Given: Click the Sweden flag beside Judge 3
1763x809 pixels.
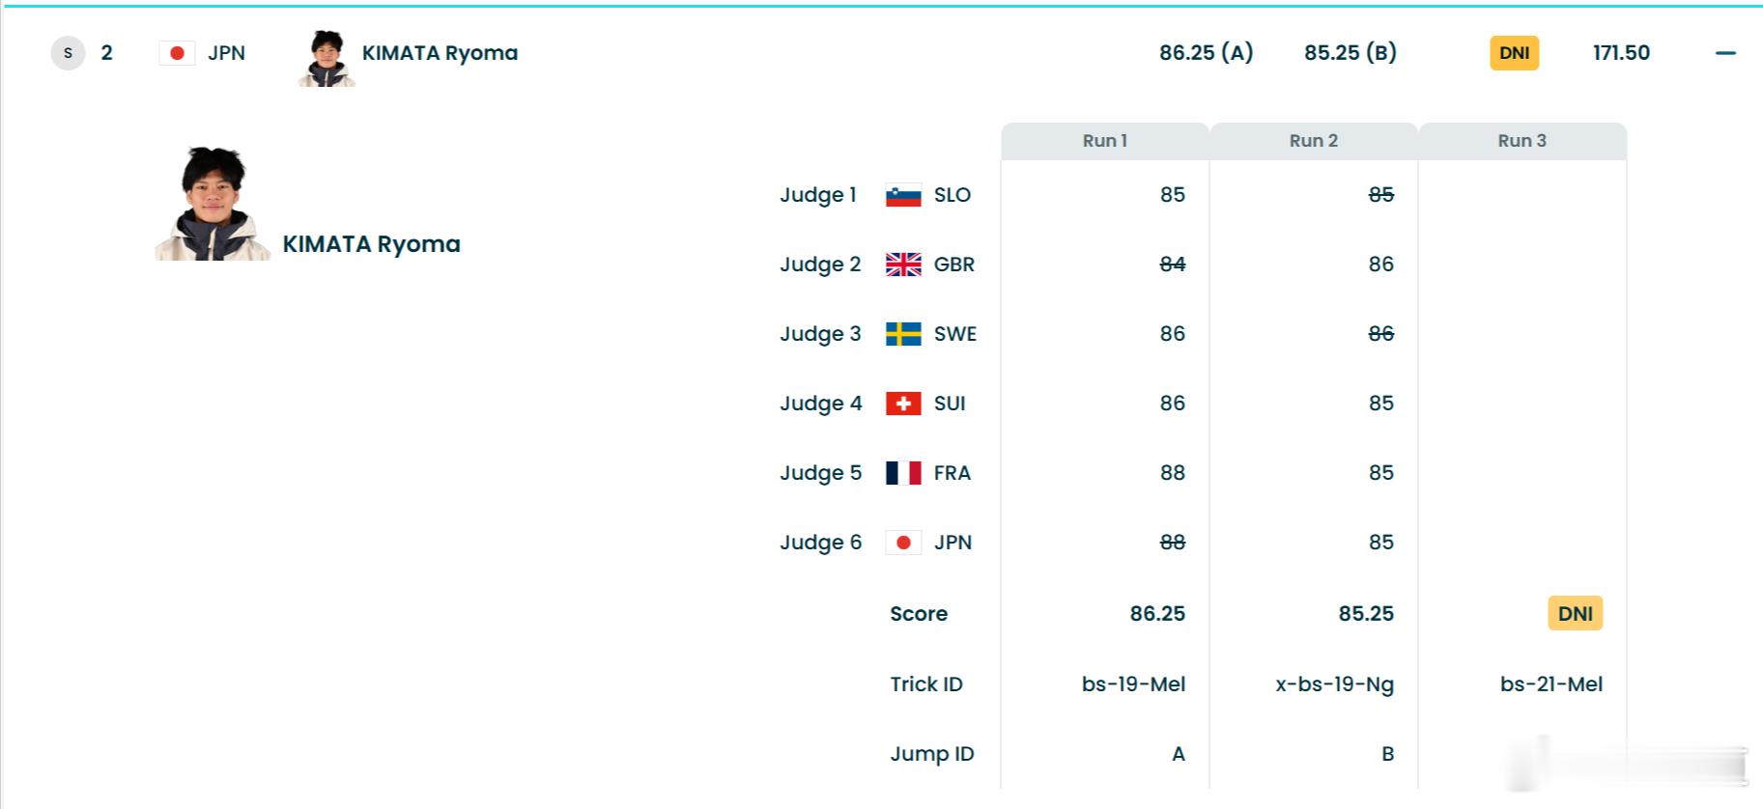Looking at the screenshot, I should tap(903, 334).
